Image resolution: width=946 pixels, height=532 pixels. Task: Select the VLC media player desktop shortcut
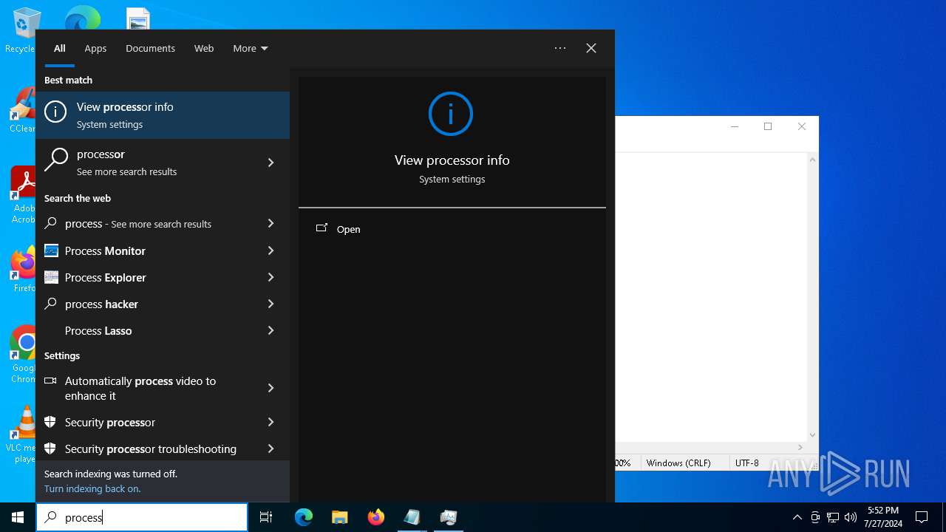(22, 434)
